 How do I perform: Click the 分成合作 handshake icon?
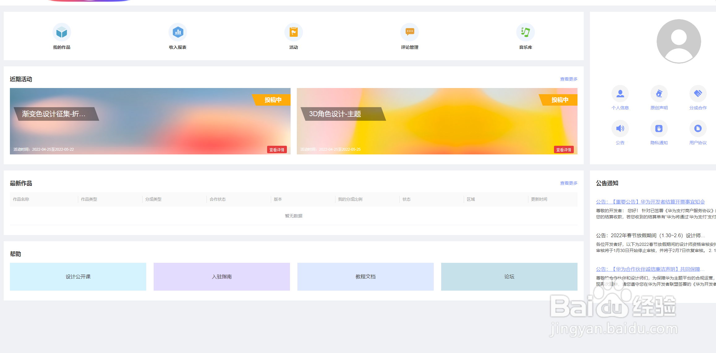pos(698,94)
